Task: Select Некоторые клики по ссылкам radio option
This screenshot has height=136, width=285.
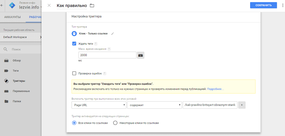Action: (115, 123)
